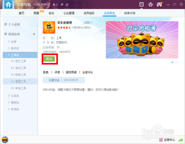Select second banner pagination dot
The image size is (185, 144).
[176, 62]
